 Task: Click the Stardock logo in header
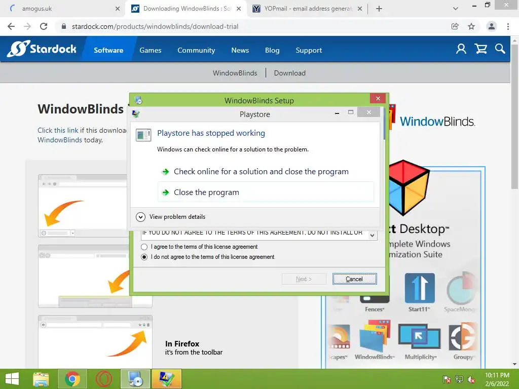42,49
